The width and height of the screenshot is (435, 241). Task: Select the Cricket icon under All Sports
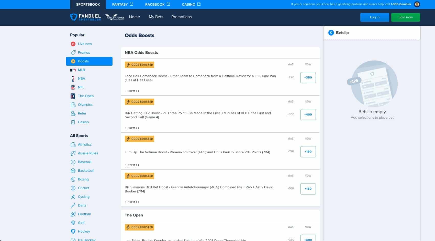coord(73,188)
